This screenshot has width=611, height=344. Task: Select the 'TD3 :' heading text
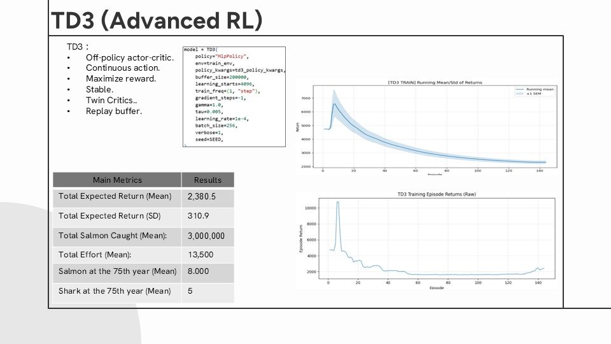pyautogui.click(x=78, y=47)
